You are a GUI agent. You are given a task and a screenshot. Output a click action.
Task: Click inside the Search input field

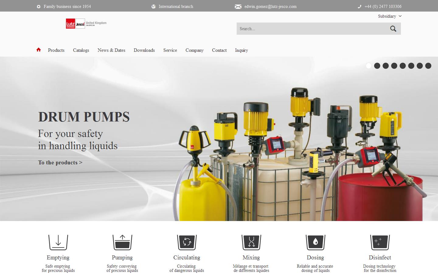tap(310, 28)
